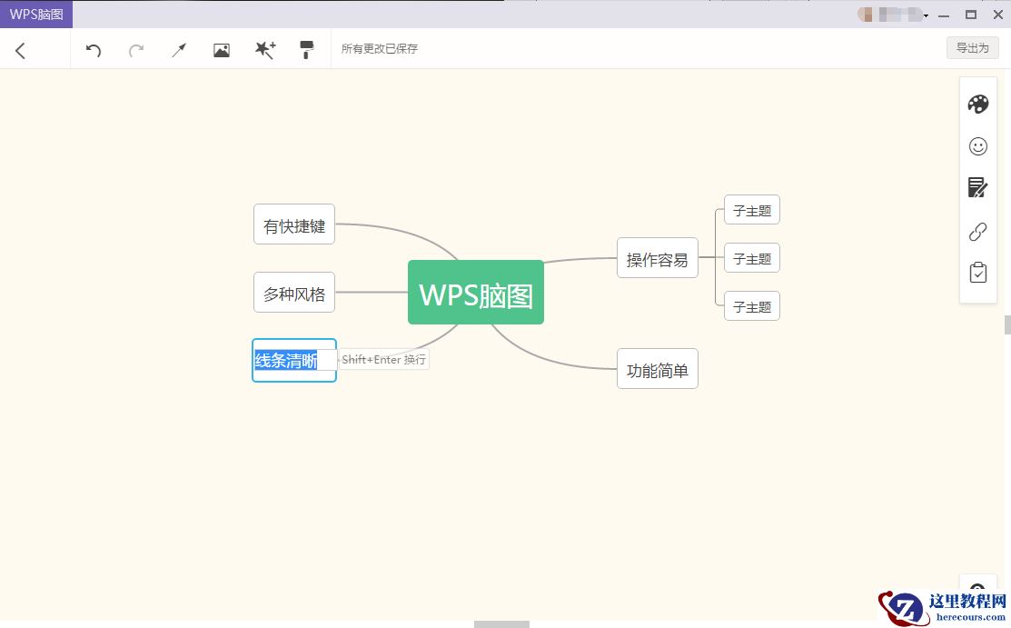This screenshot has width=1011, height=628.
Task: Click the 所有更改已保存 status text
Action: pos(379,48)
